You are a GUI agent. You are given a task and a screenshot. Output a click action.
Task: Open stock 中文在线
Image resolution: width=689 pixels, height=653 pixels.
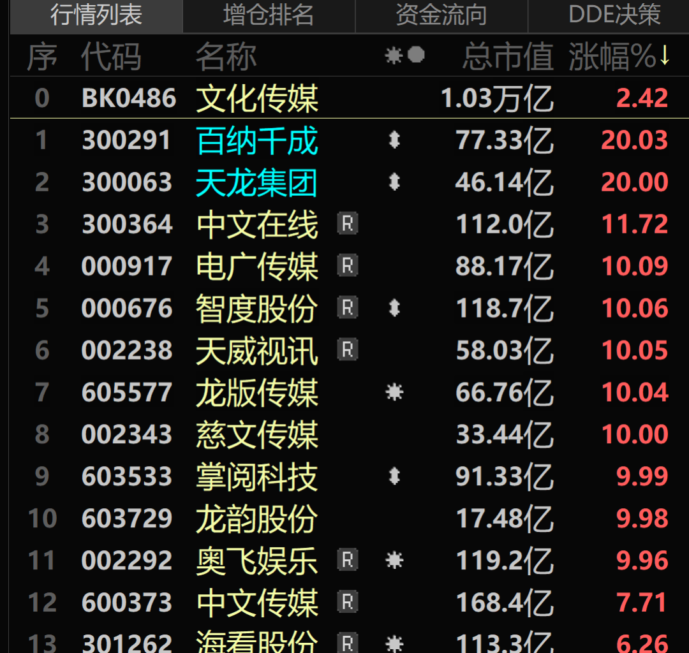point(257,224)
